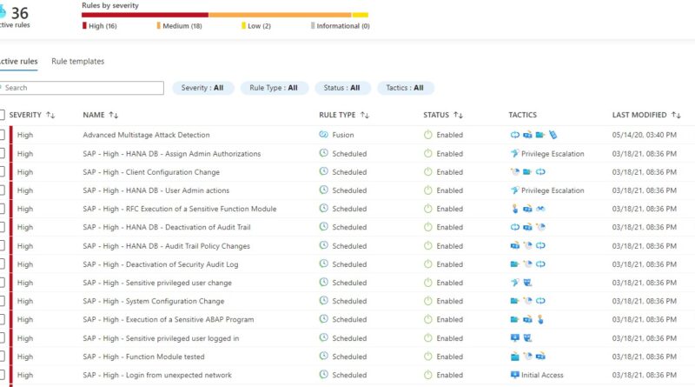Open the Severity : All filter dropdown
The width and height of the screenshot is (695, 387).
(202, 88)
